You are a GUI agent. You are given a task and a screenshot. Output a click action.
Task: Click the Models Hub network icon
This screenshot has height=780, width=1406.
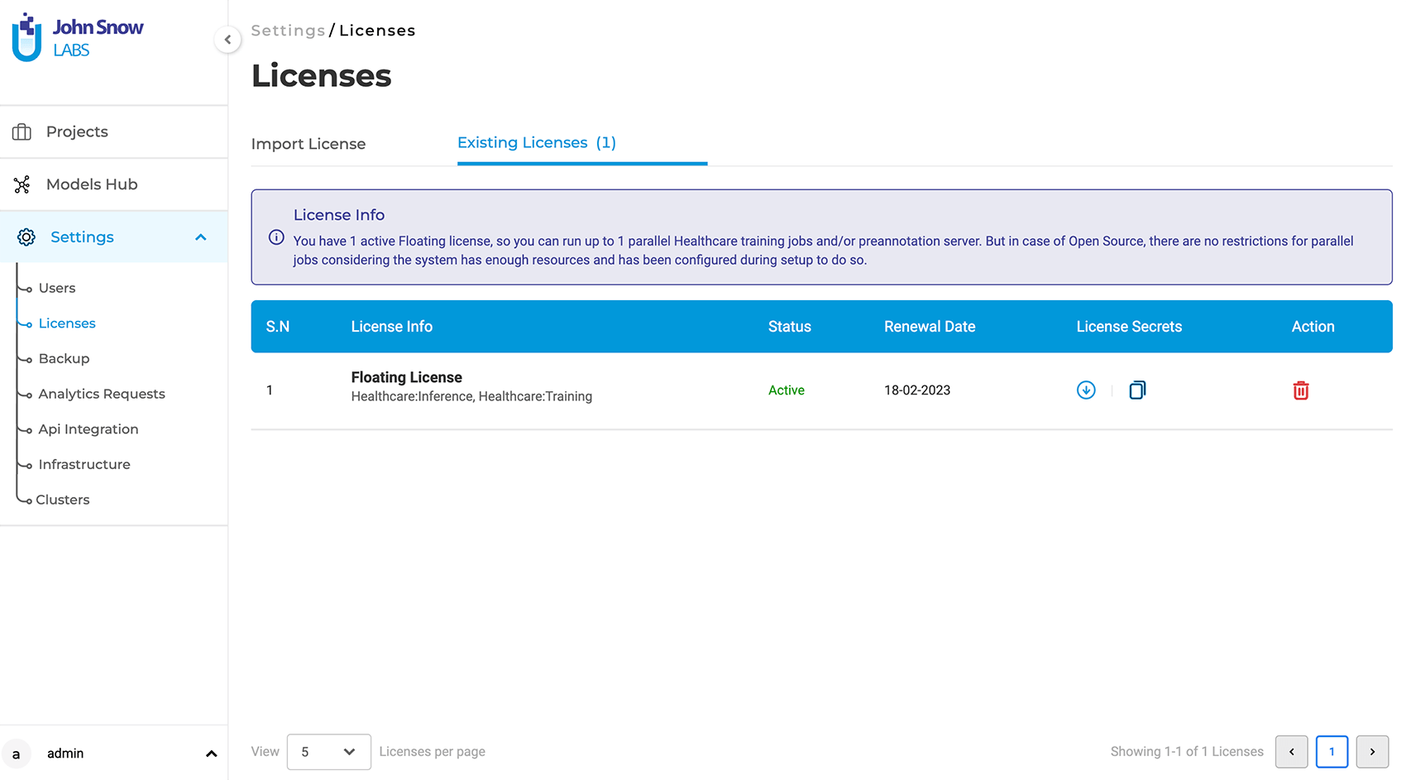(x=22, y=184)
